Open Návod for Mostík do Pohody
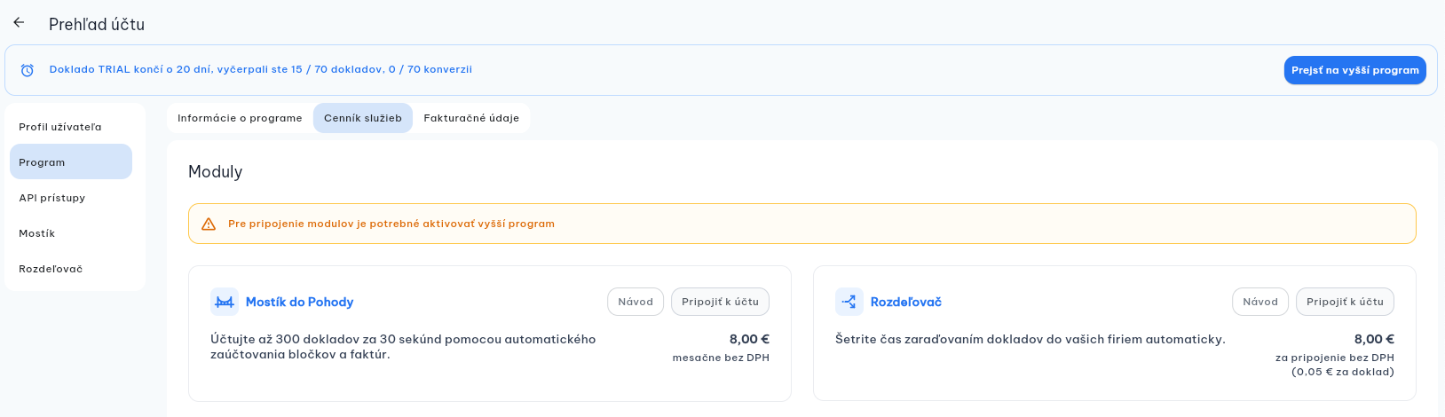Viewport: 1445px width, 417px height. pos(636,302)
